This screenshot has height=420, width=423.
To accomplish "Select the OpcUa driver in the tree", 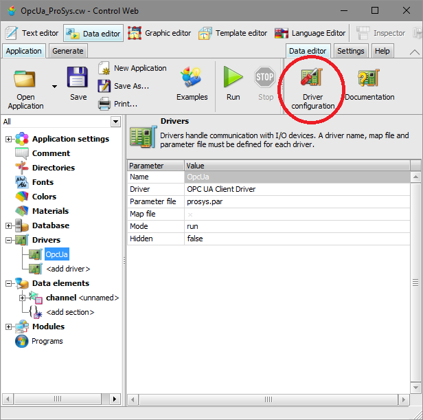I will (56, 254).
